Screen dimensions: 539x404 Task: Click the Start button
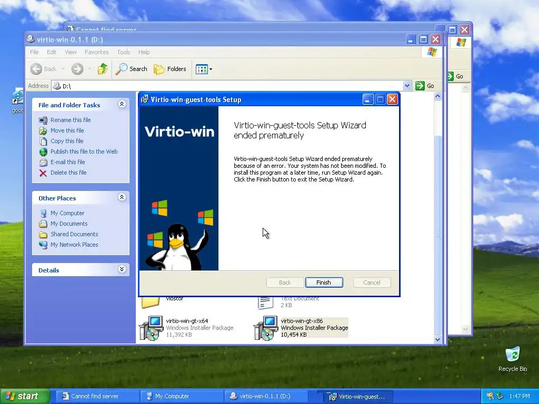[x=25, y=396]
